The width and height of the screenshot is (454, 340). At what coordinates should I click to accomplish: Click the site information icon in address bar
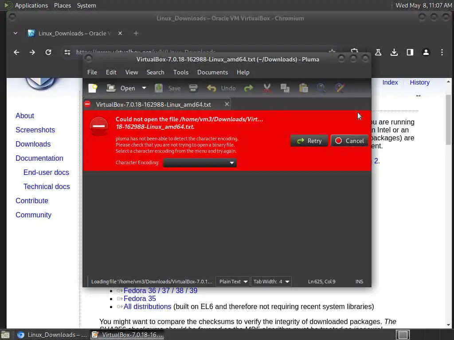(x=67, y=52)
